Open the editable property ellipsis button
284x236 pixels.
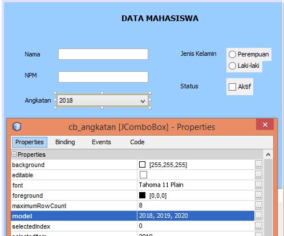[x=258, y=175]
